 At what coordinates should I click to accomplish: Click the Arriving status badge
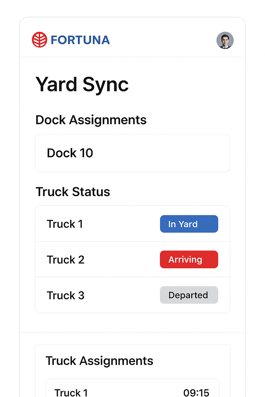pos(189,259)
